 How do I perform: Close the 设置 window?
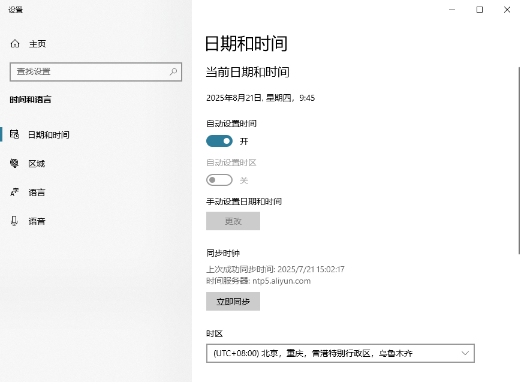point(507,10)
